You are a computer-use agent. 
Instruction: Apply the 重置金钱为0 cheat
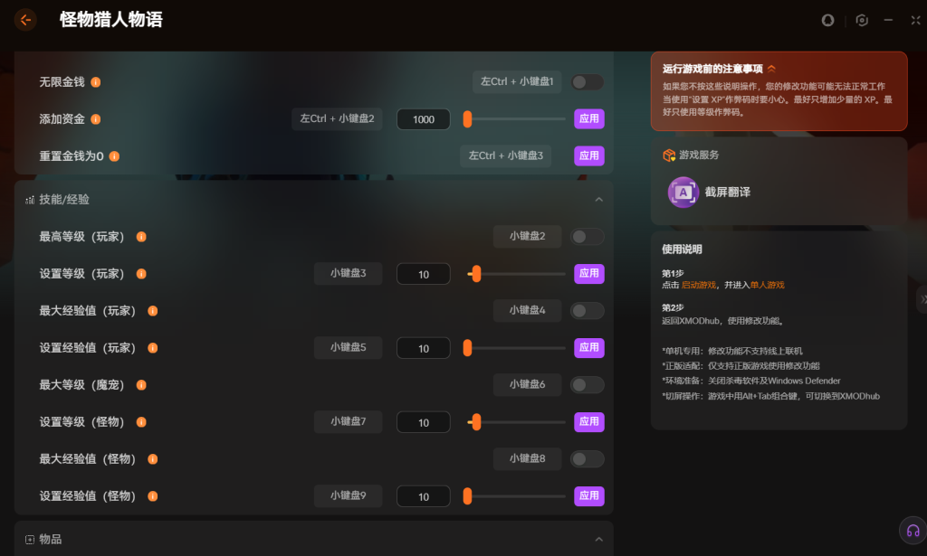pyautogui.click(x=588, y=156)
